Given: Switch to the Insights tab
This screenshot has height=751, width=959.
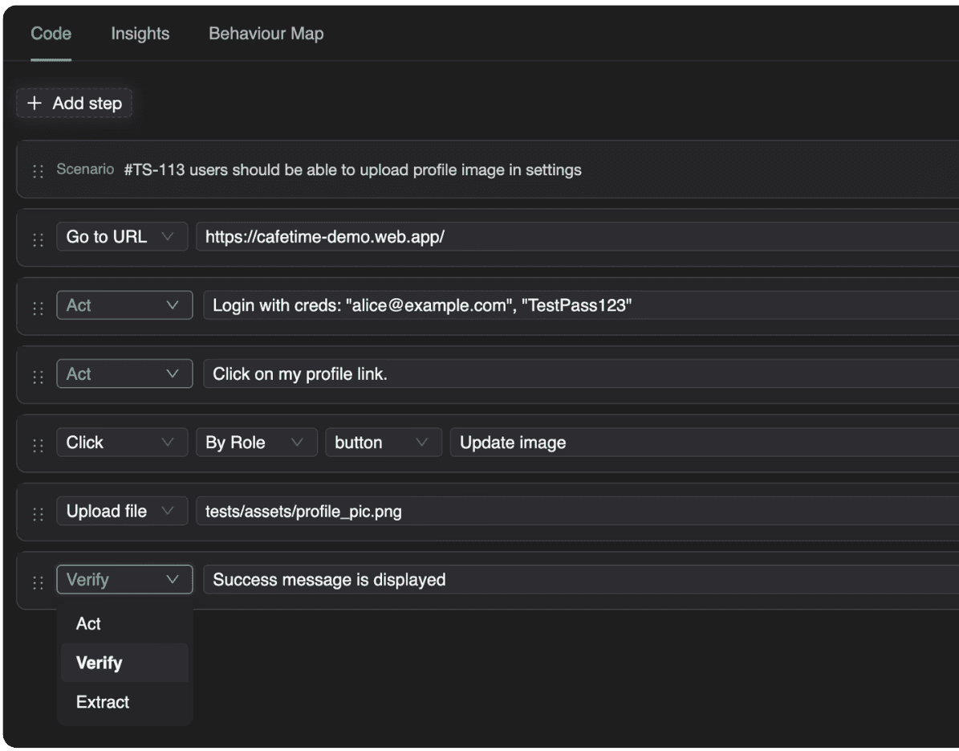Looking at the screenshot, I should pyautogui.click(x=140, y=34).
